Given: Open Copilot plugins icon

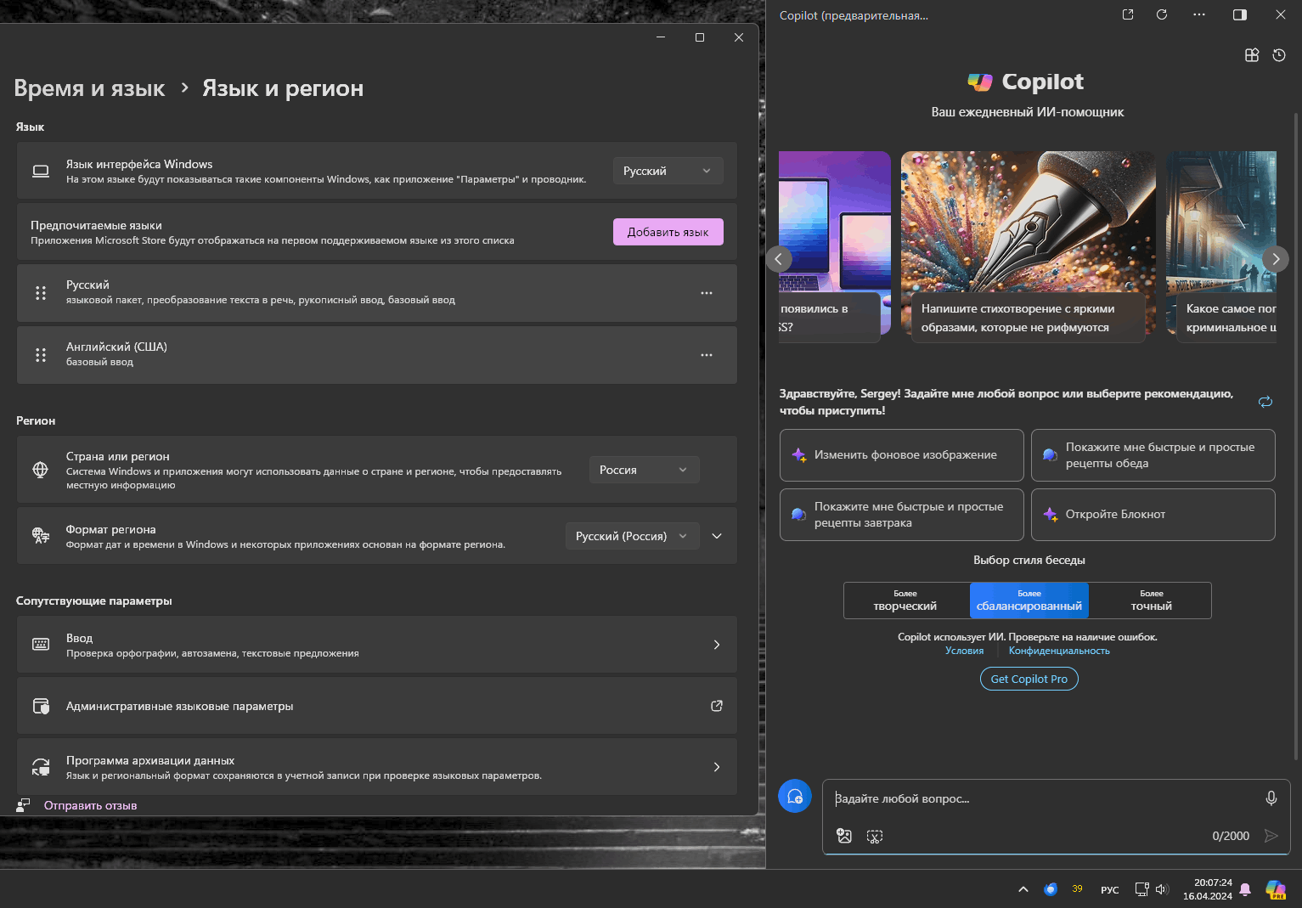Looking at the screenshot, I should click(x=1252, y=55).
